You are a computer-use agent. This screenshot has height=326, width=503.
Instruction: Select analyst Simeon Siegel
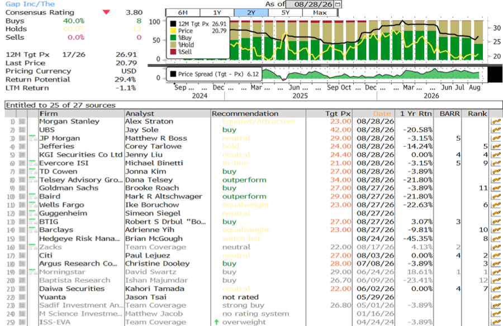(153, 213)
